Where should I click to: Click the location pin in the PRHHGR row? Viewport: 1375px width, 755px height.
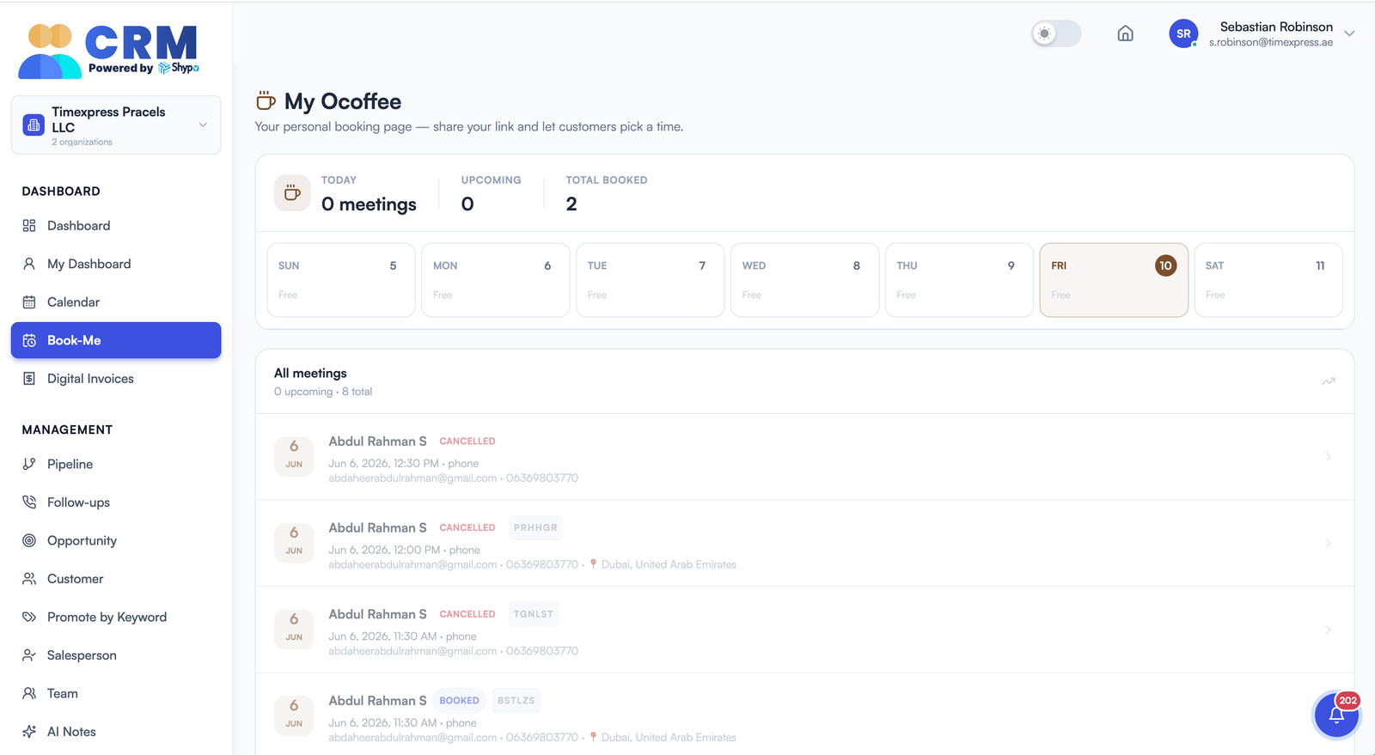coord(593,564)
